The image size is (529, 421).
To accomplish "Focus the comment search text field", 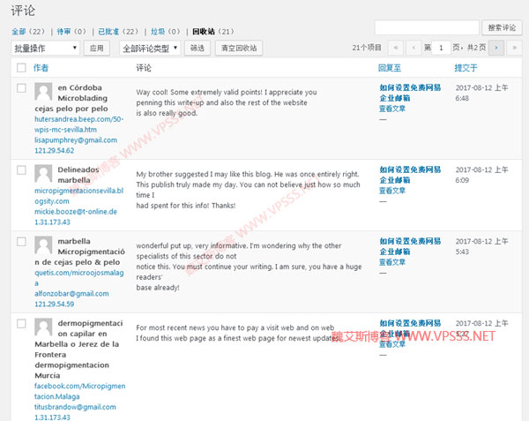I will click(x=427, y=28).
